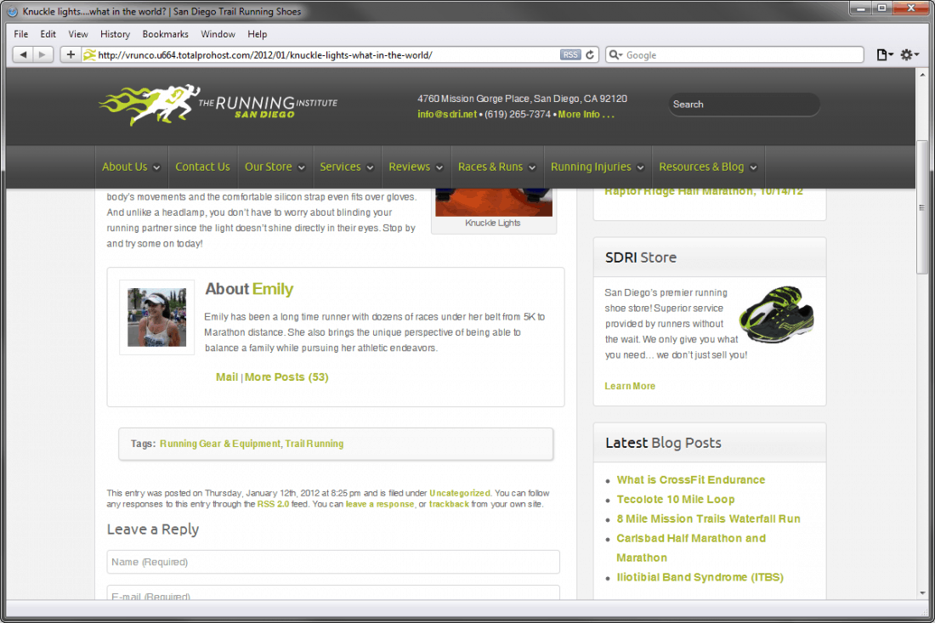Open the settings gear menu

pos(909,54)
